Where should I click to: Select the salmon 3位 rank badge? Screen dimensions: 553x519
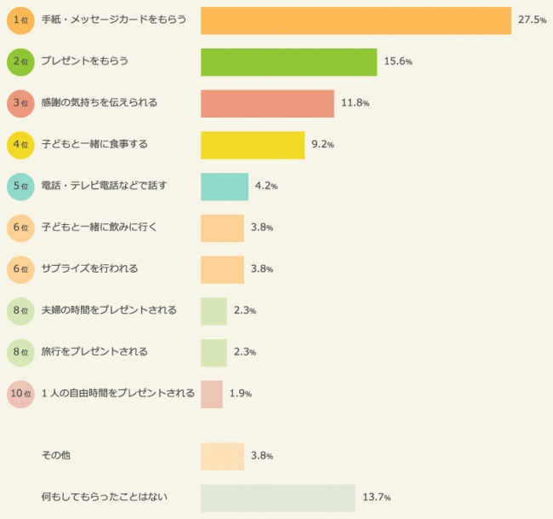20,103
